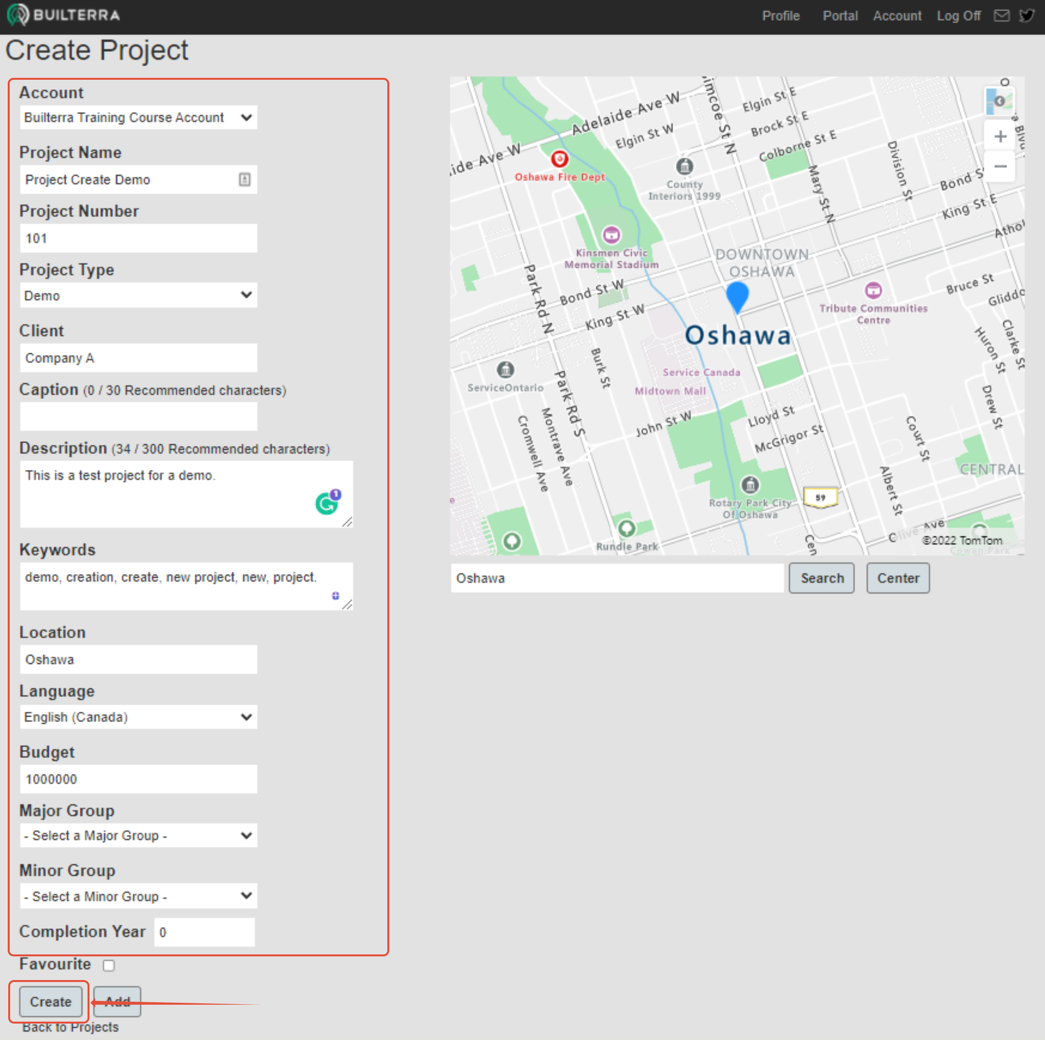The height and width of the screenshot is (1040, 1045).
Task: Expand the Project Type dropdown
Action: click(138, 295)
